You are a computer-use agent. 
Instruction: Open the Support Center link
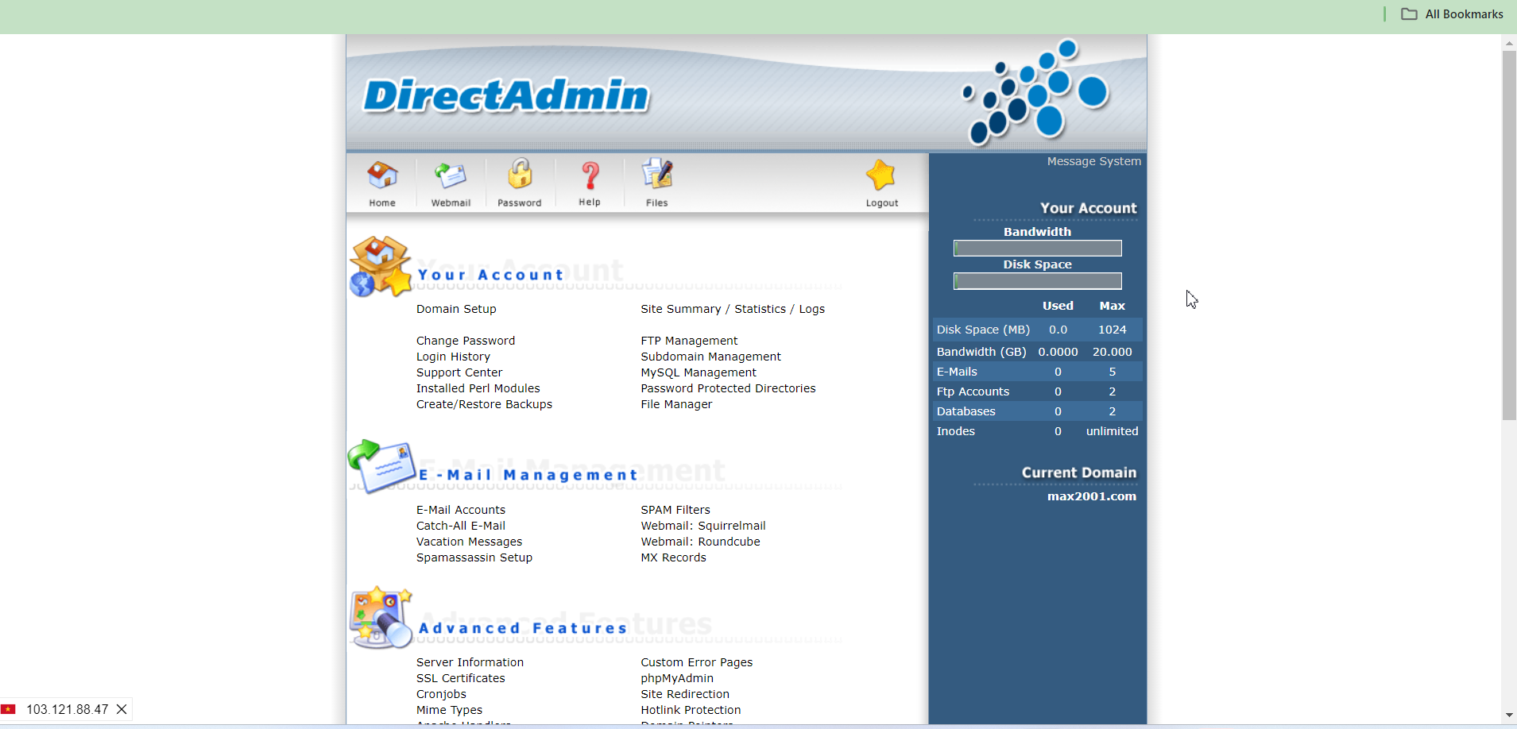[x=459, y=372]
